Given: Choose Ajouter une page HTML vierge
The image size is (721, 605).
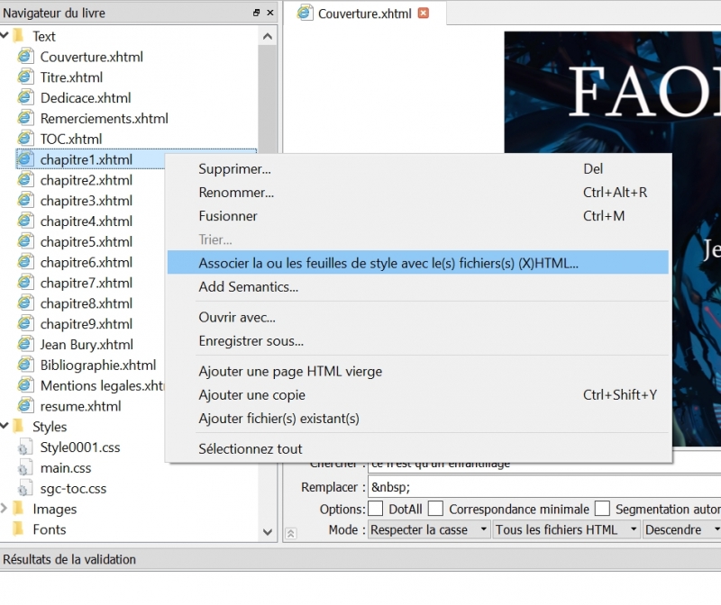Looking at the screenshot, I should point(290,371).
